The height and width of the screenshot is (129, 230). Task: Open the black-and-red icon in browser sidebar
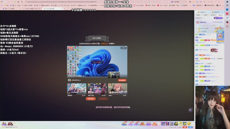pyautogui.click(x=227, y=22)
